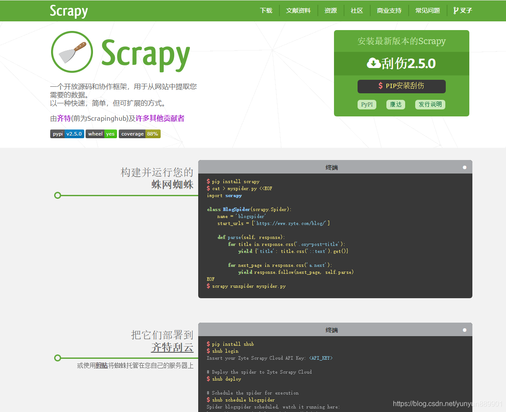Screen dimensions: 506x412
Task: Click the Scrapy wordmark in the header
Action: click(69, 11)
